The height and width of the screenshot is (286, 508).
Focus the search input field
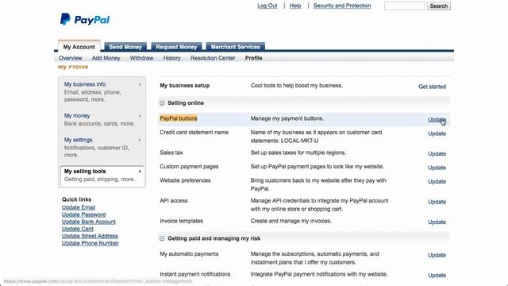click(404, 6)
